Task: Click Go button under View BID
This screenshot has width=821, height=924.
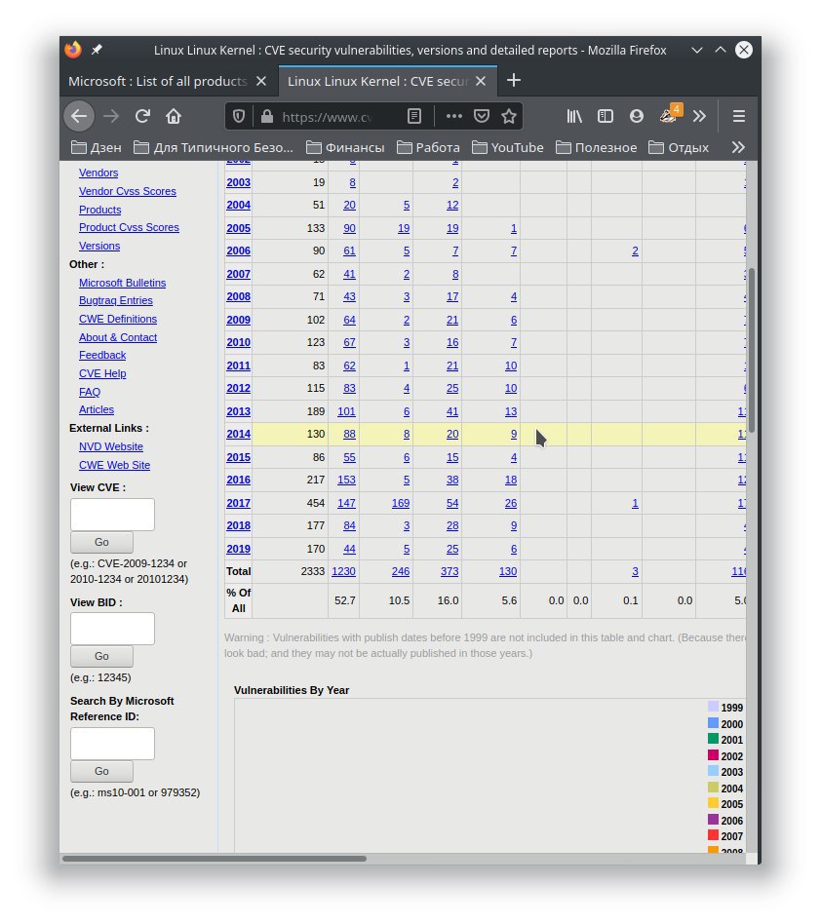Action: pos(102,657)
